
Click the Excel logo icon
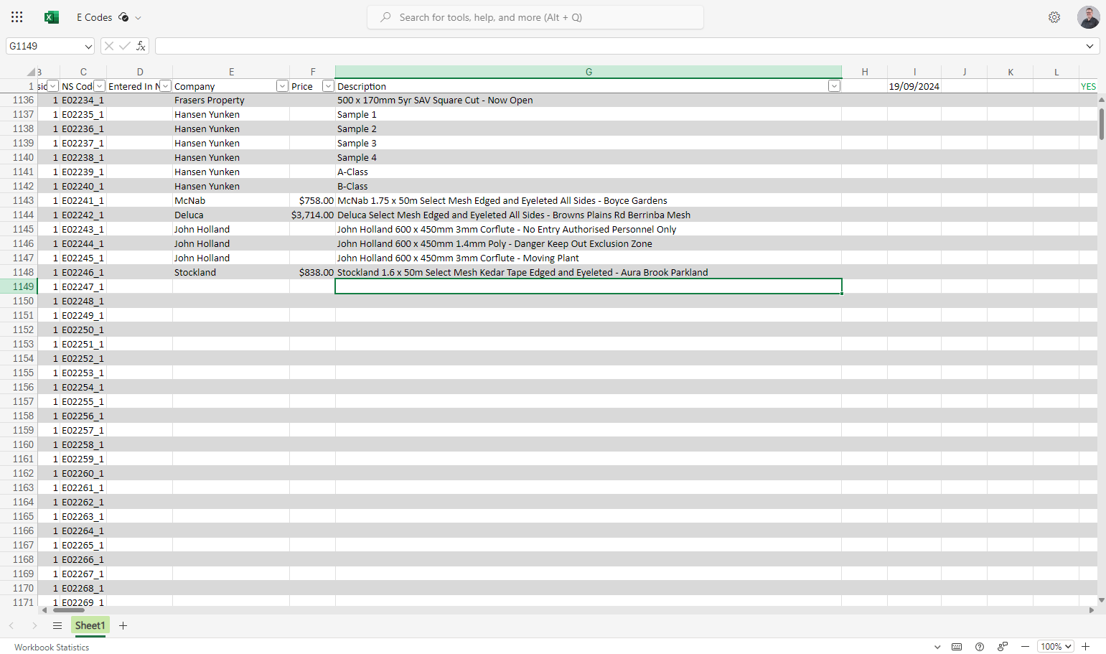coord(52,17)
